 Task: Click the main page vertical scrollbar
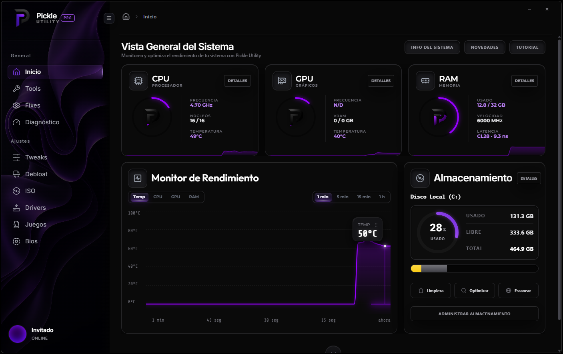[x=559, y=180]
